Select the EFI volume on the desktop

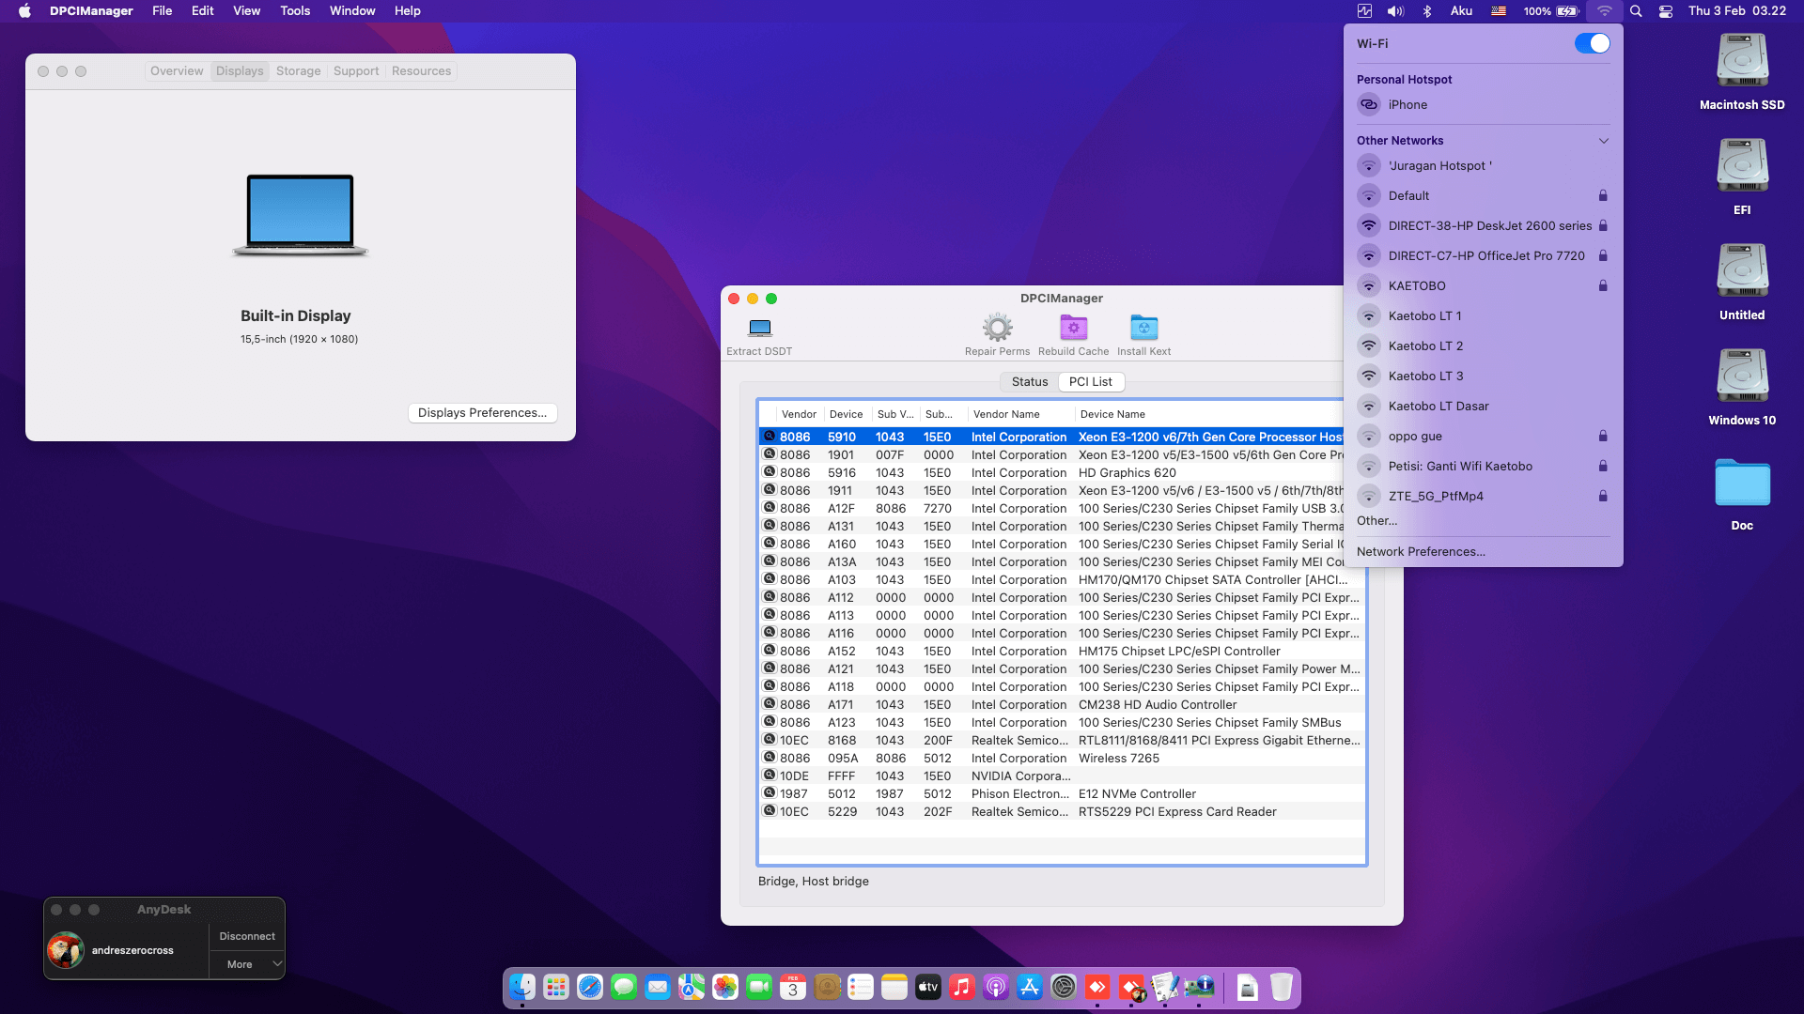point(1742,167)
